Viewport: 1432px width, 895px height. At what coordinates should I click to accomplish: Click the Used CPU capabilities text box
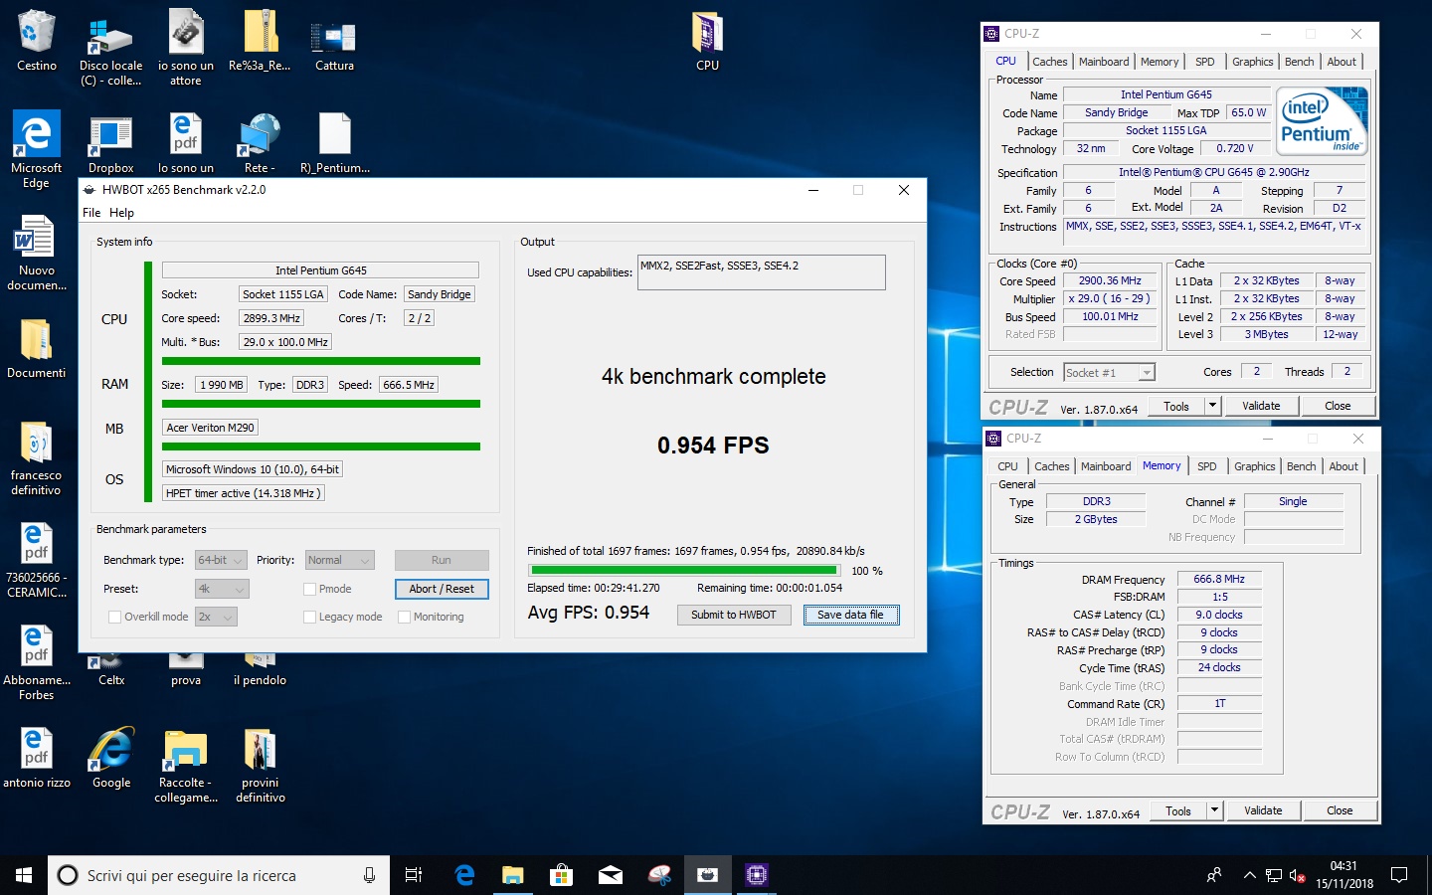[x=761, y=272]
